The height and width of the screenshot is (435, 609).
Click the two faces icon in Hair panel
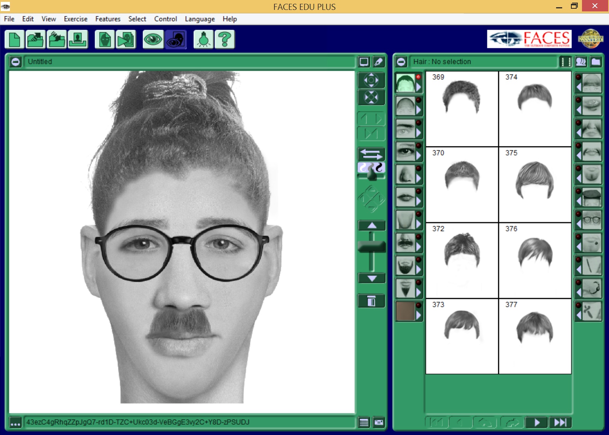point(581,62)
